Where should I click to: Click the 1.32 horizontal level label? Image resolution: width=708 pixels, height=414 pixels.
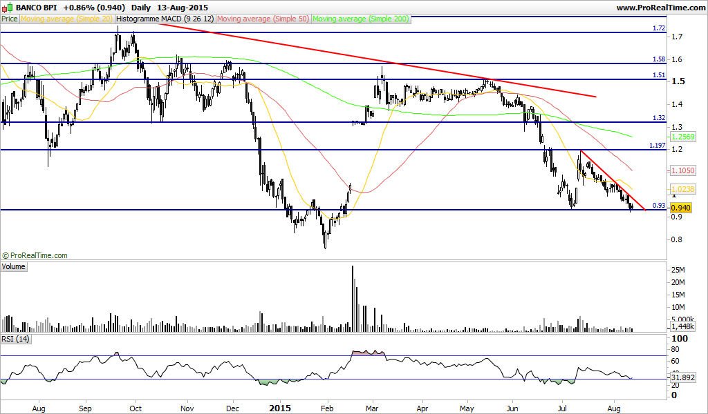point(659,117)
